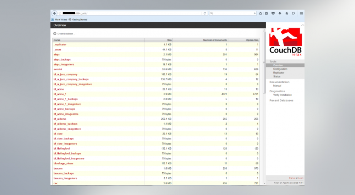Open the _users database

point(57,50)
